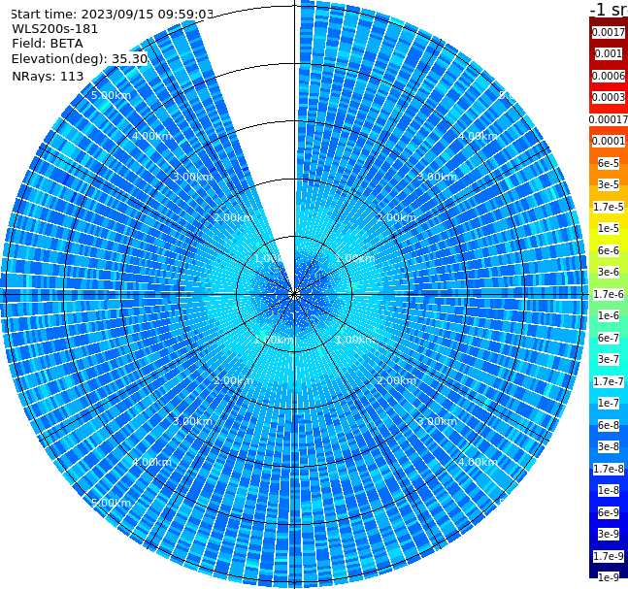Click the 0.0017 colorbar value
Image resolution: width=628 pixels, height=589 pixels.
tap(609, 32)
